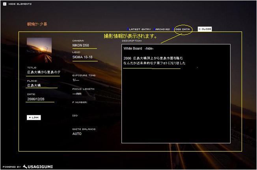Click description line starting with 2006 広島大橋頂上
The image size is (257, 170).
pyautogui.click(x=153, y=58)
